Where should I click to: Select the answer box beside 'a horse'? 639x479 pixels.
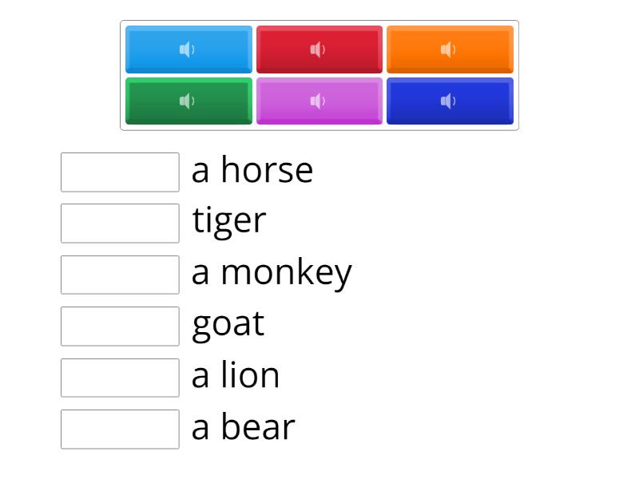point(120,172)
